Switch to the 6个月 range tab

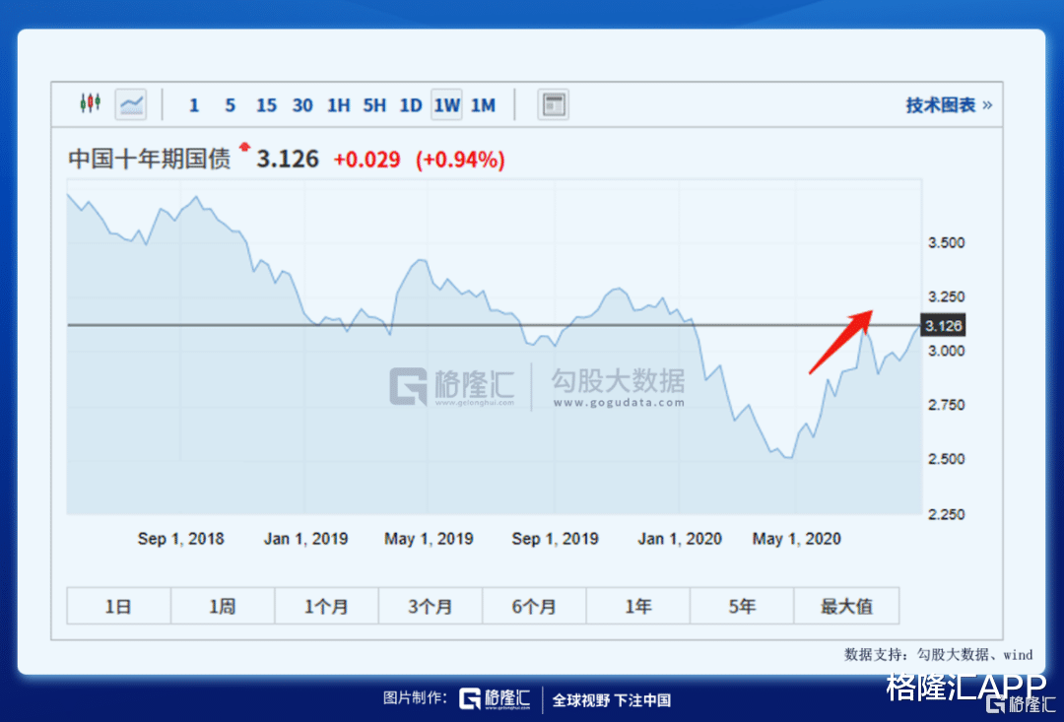click(534, 606)
